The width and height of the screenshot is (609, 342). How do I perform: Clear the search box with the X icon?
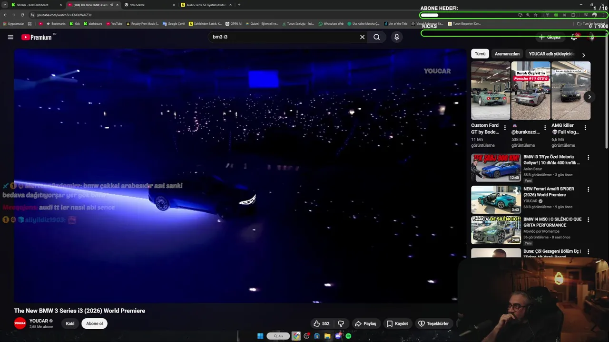point(362,37)
